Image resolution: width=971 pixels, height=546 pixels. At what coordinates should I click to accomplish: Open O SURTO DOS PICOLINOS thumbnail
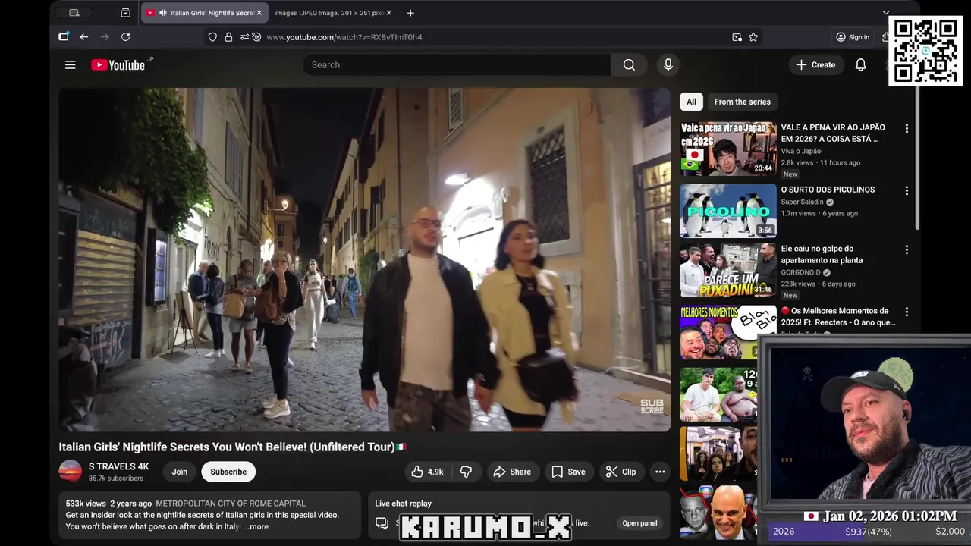pos(728,211)
